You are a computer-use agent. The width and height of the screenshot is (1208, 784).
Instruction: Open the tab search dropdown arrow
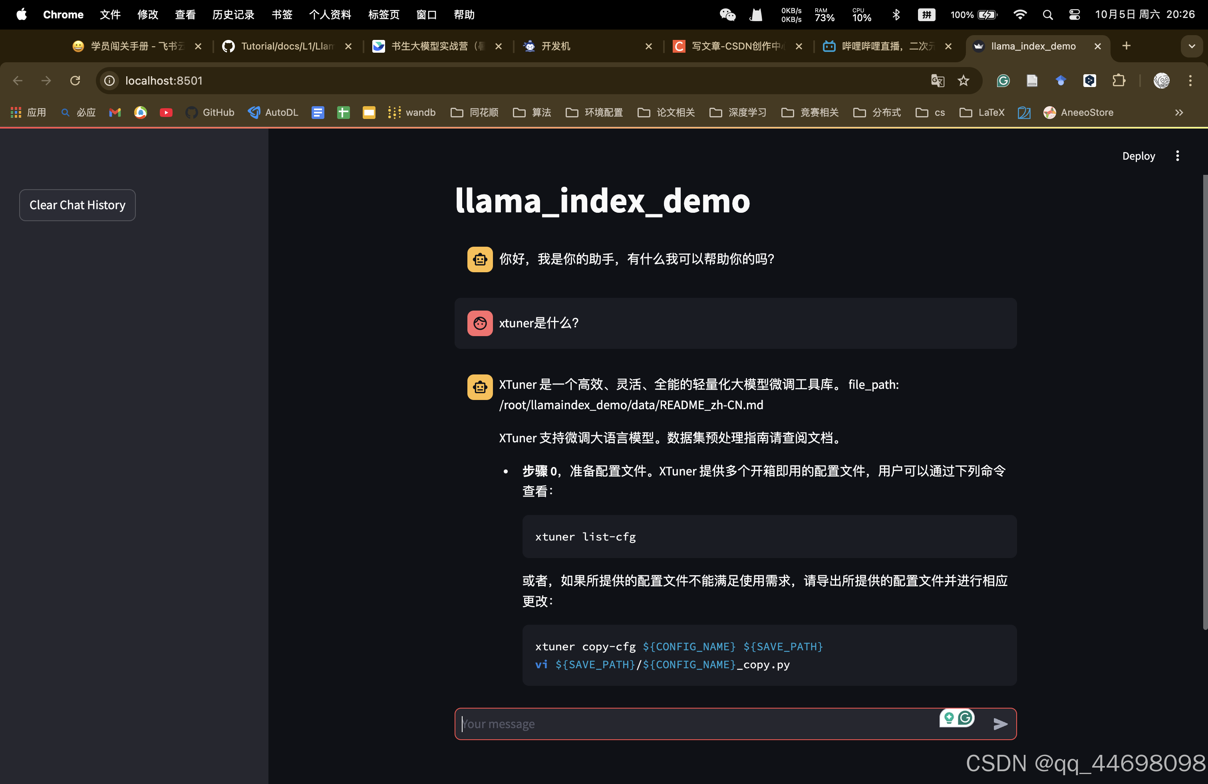click(x=1192, y=46)
